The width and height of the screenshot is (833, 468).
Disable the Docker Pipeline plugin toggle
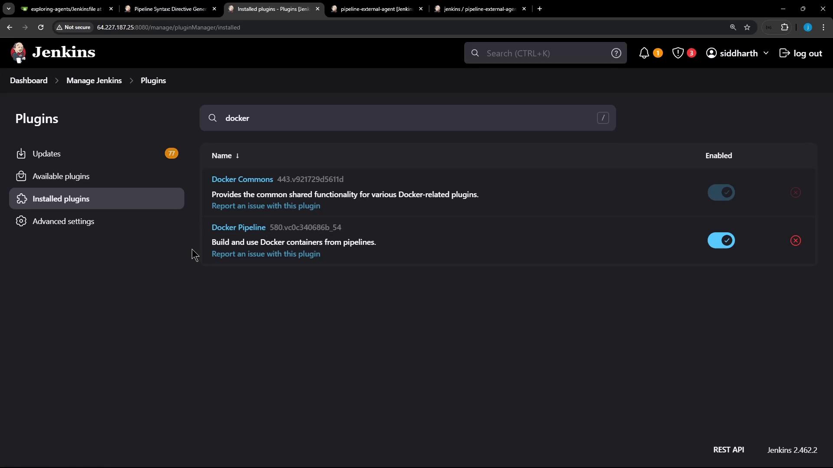(721, 240)
